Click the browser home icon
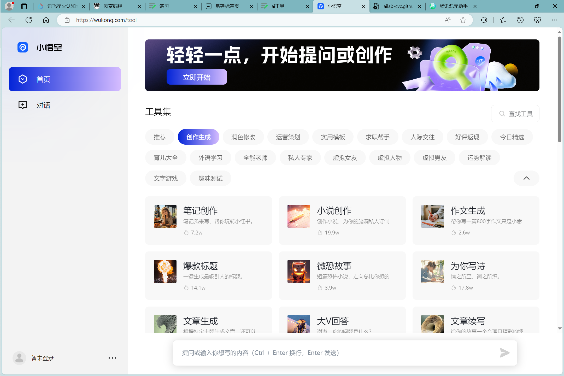The height and width of the screenshot is (376, 564). (46, 20)
